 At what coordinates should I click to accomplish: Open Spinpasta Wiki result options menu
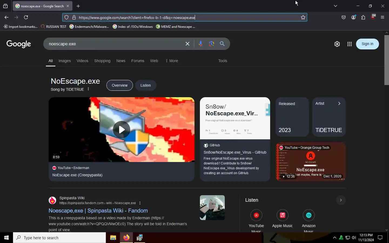[140, 203]
